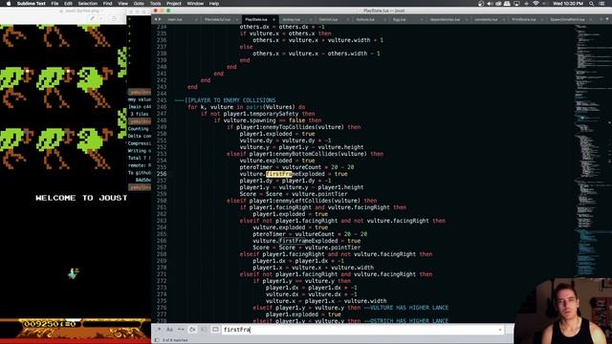
Task: Toggle highlight matches option
Action: [215, 330]
